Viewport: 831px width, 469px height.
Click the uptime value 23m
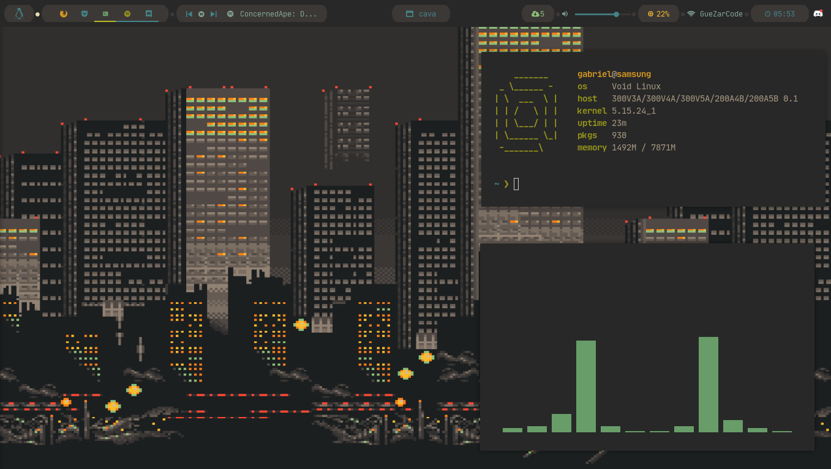pos(619,123)
